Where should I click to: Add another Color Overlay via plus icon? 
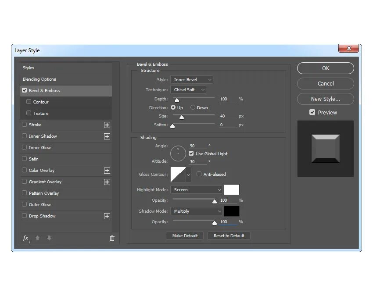107,171
